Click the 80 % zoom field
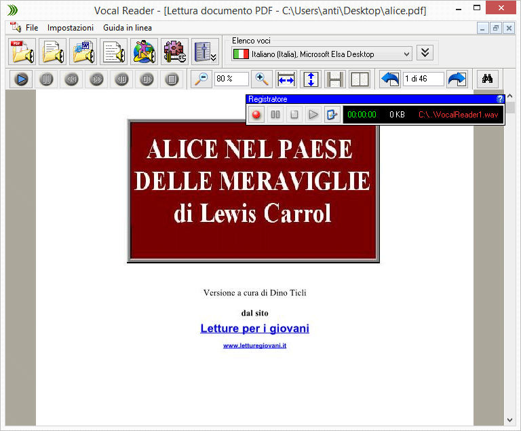This screenshot has width=521, height=431. click(231, 79)
